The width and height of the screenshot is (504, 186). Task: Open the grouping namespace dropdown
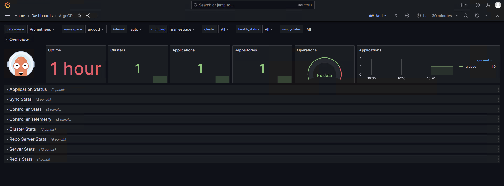point(183,29)
